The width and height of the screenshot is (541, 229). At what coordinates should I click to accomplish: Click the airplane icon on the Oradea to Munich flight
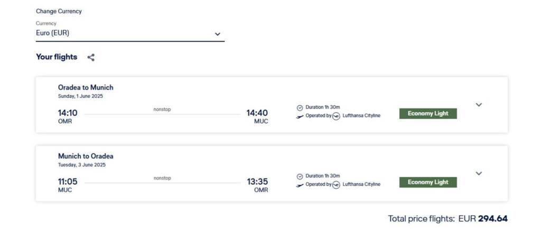coord(300,116)
